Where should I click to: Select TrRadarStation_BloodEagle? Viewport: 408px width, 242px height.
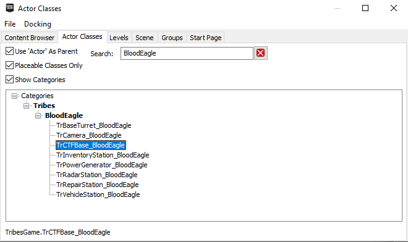[x=97, y=175]
